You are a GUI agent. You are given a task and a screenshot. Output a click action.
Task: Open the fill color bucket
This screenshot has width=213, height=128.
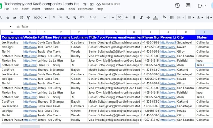(164, 17)
